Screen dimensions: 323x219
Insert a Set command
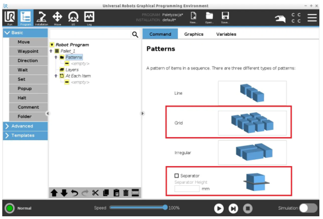[x=29, y=79]
